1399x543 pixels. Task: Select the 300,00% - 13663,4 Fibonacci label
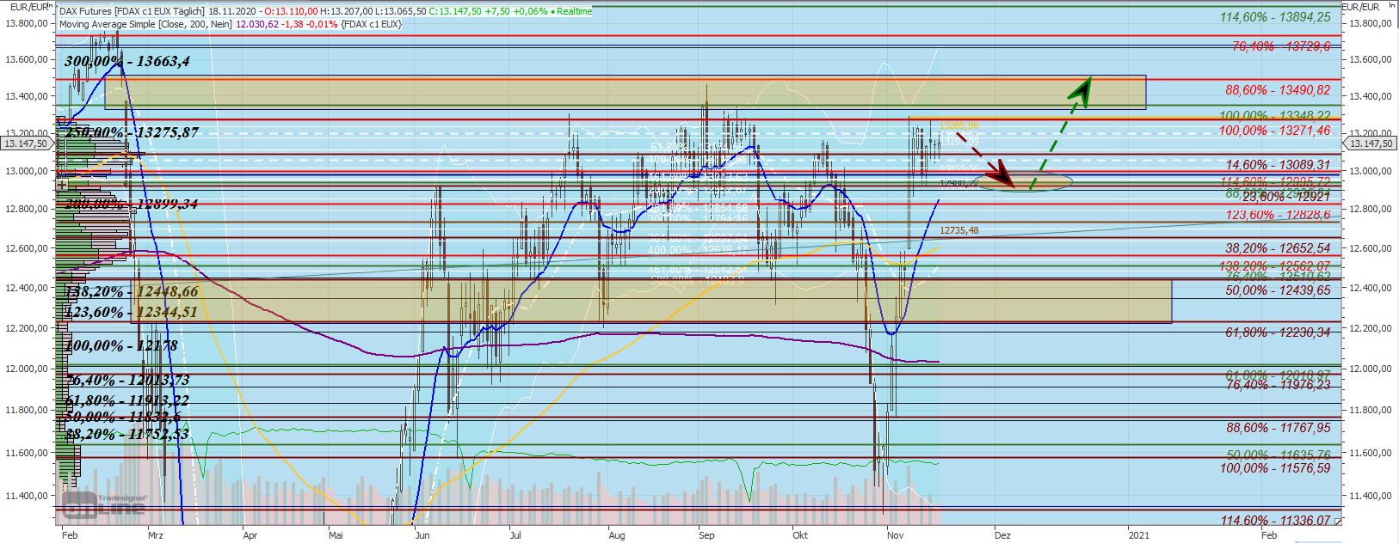pyautogui.click(x=126, y=61)
